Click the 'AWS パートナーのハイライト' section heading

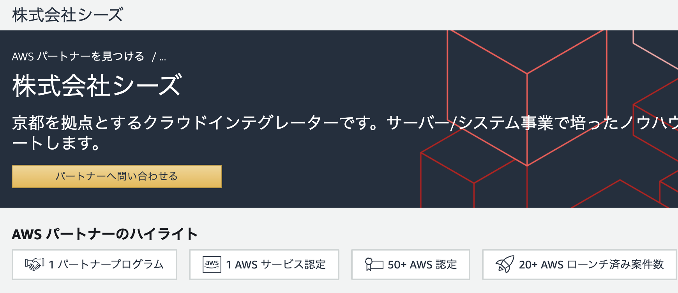pos(105,234)
